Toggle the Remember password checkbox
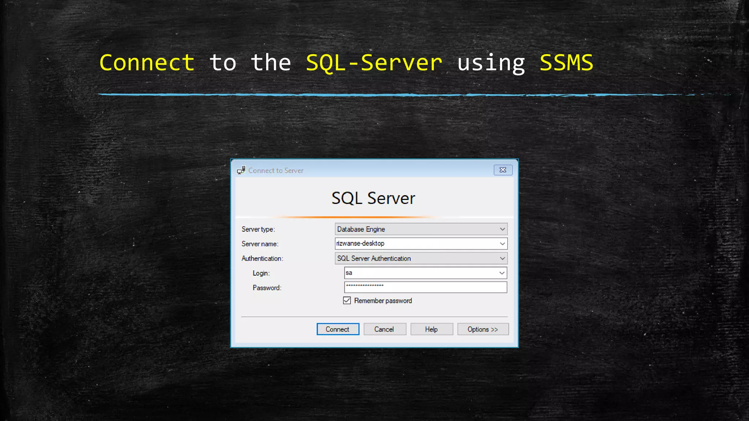Screen dimensions: 749x421 pos(347,300)
